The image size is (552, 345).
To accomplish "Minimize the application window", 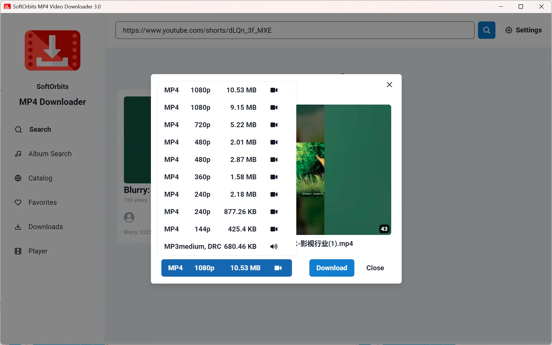I will (x=501, y=6).
